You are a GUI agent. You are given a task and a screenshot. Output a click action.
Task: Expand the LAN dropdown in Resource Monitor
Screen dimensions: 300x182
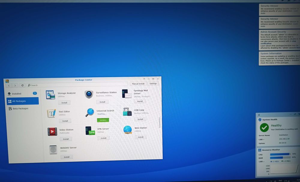pyautogui.click(x=262, y=162)
